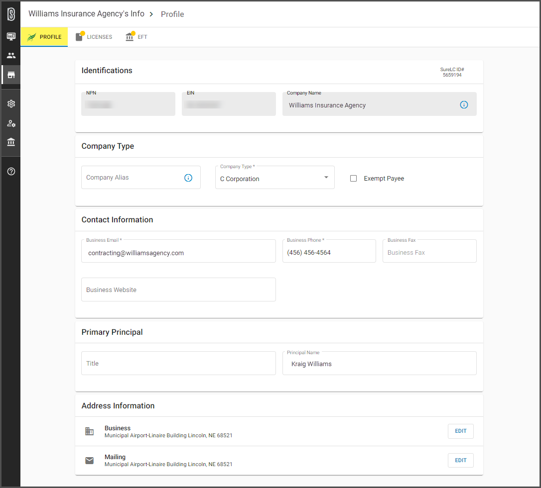Switch to the PROFILE tab
Viewport: 541px width, 488px height.
pyautogui.click(x=44, y=37)
